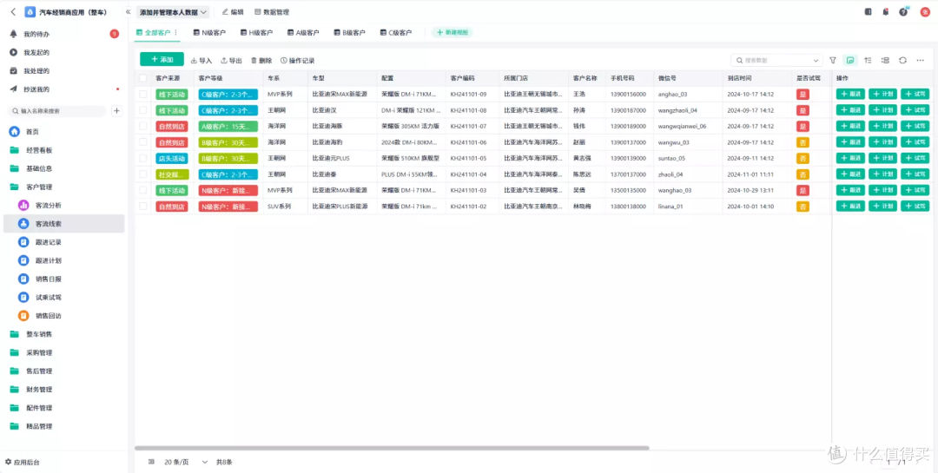Open the three-dot more options menu

(920, 61)
